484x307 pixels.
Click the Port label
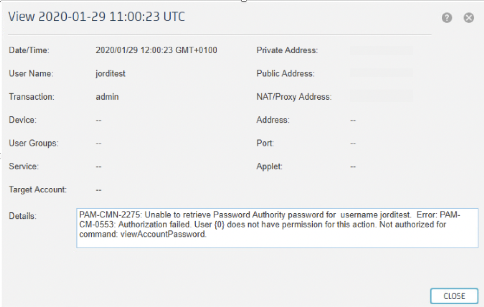coord(265,143)
